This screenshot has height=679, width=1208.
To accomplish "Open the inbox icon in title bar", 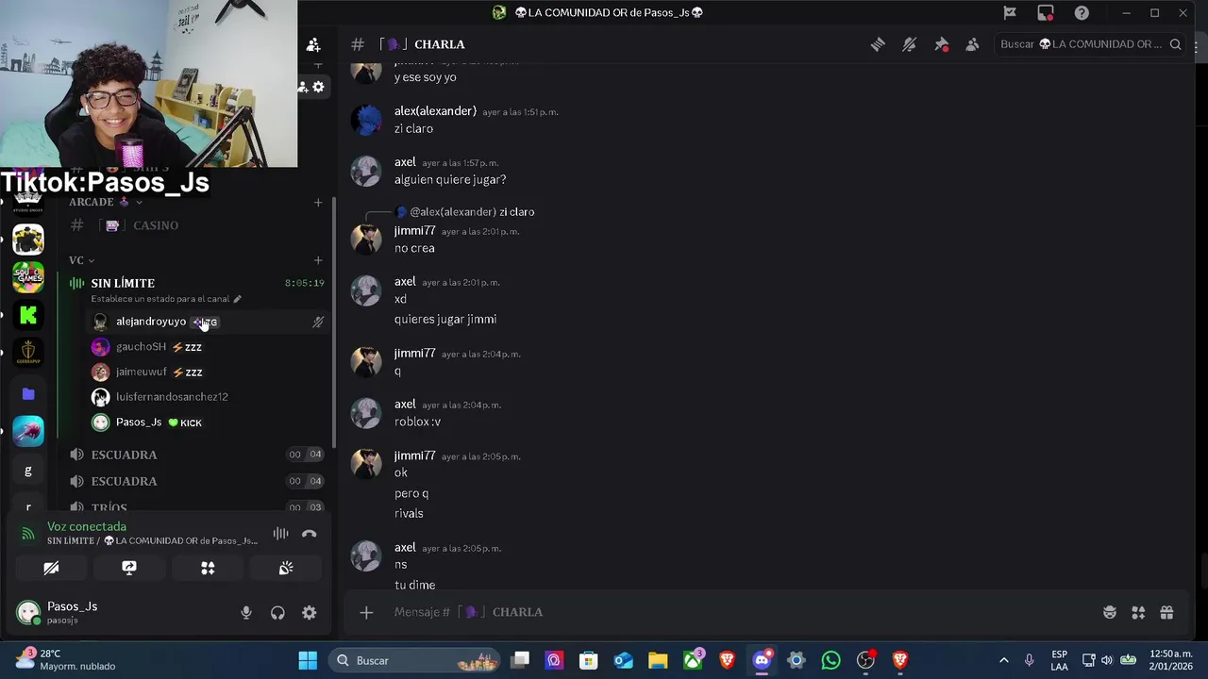I will pos(1046,12).
